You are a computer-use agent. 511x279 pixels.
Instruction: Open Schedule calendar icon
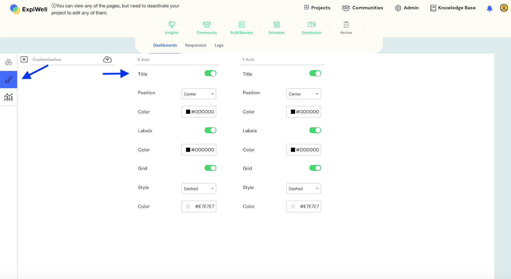pos(277,24)
